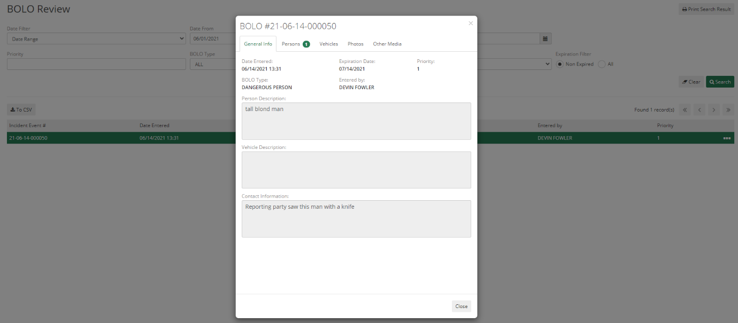Close the BOLO details with the Close button
This screenshot has height=323, width=738.
[x=461, y=306]
